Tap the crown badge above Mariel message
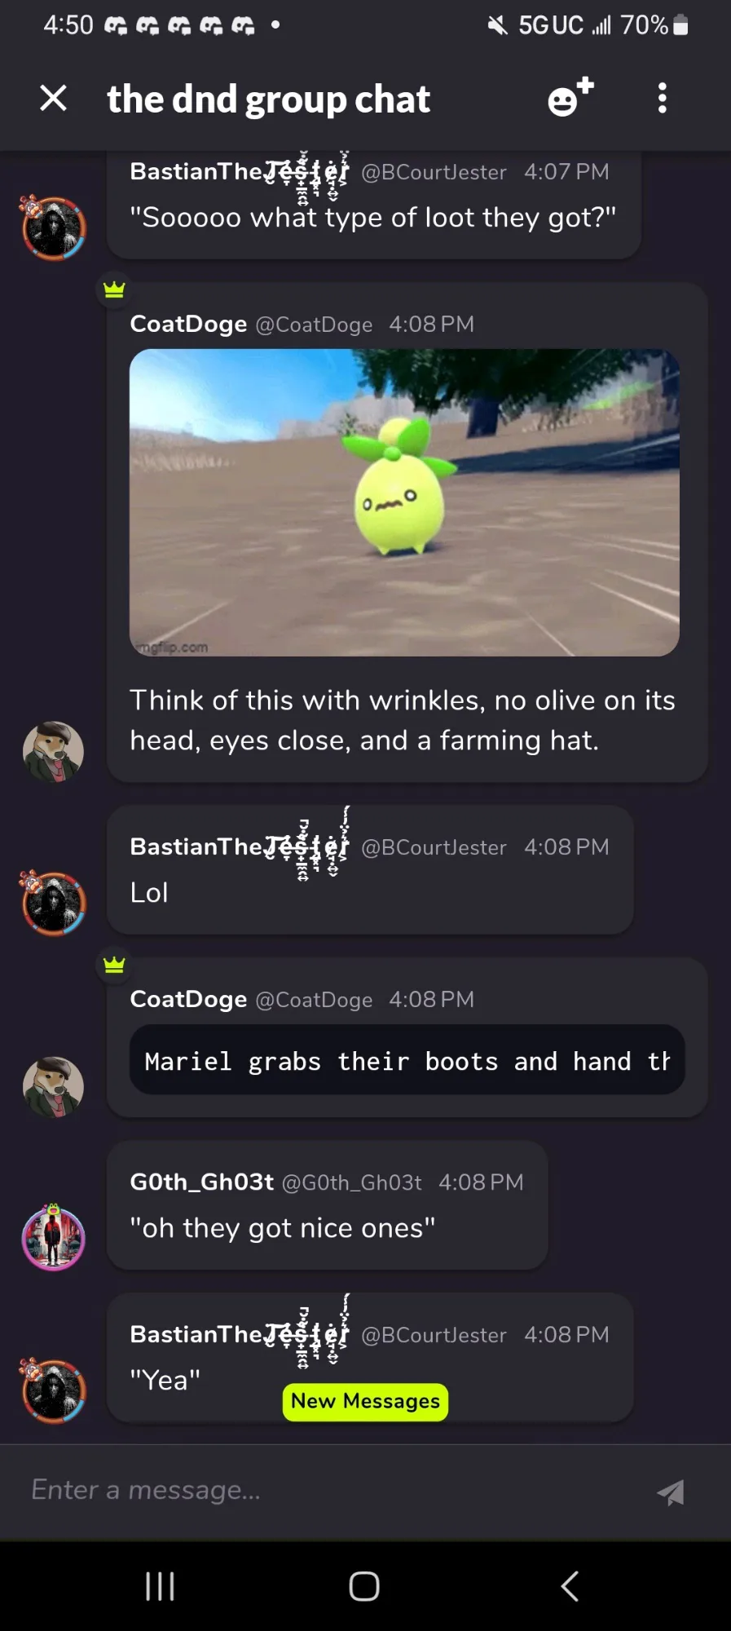This screenshot has width=731, height=1631. tap(114, 965)
